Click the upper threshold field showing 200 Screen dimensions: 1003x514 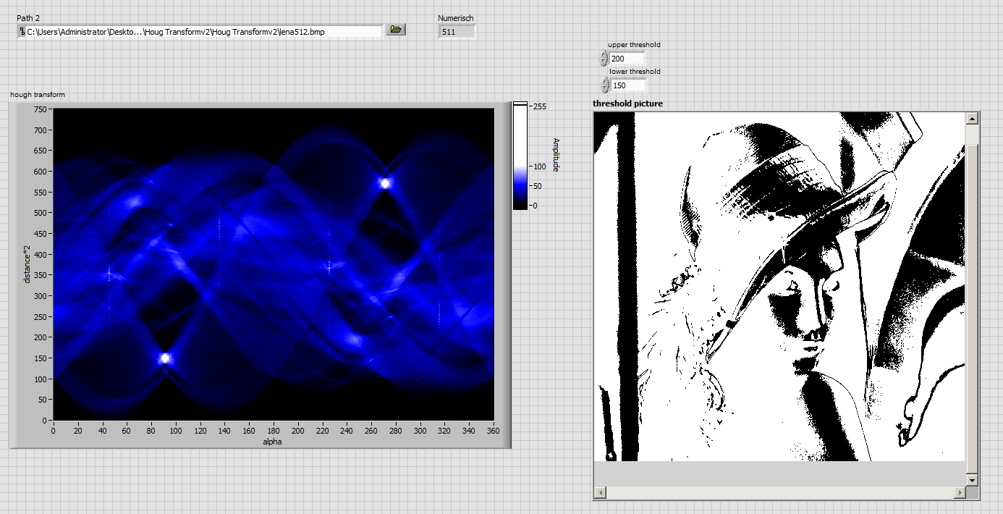click(x=627, y=59)
